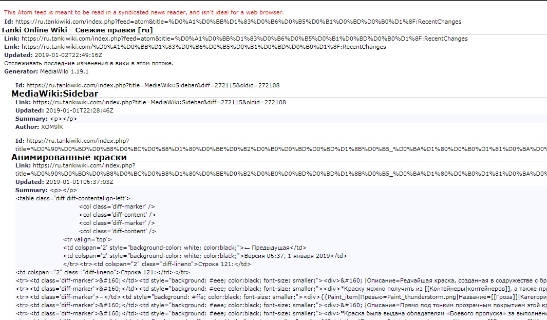Click the author name XOM9IK
The width and height of the screenshot is (547, 320).
(52, 127)
